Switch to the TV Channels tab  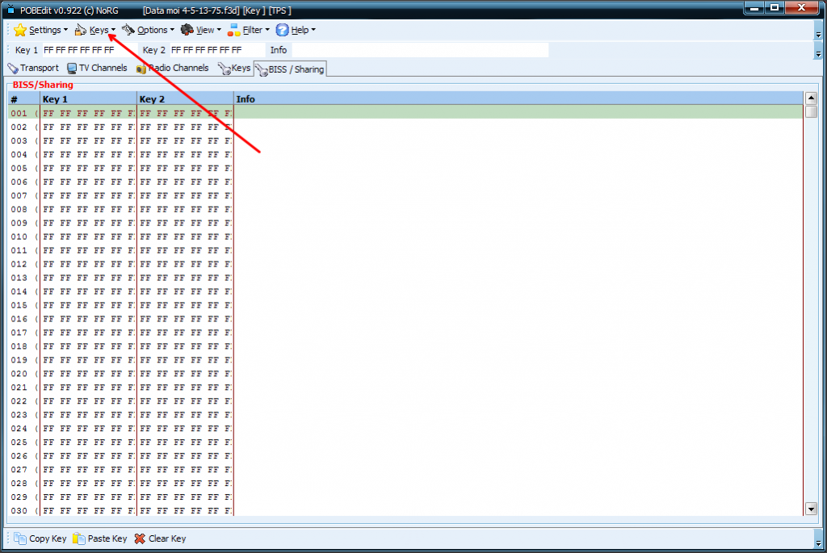click(97, 69)
